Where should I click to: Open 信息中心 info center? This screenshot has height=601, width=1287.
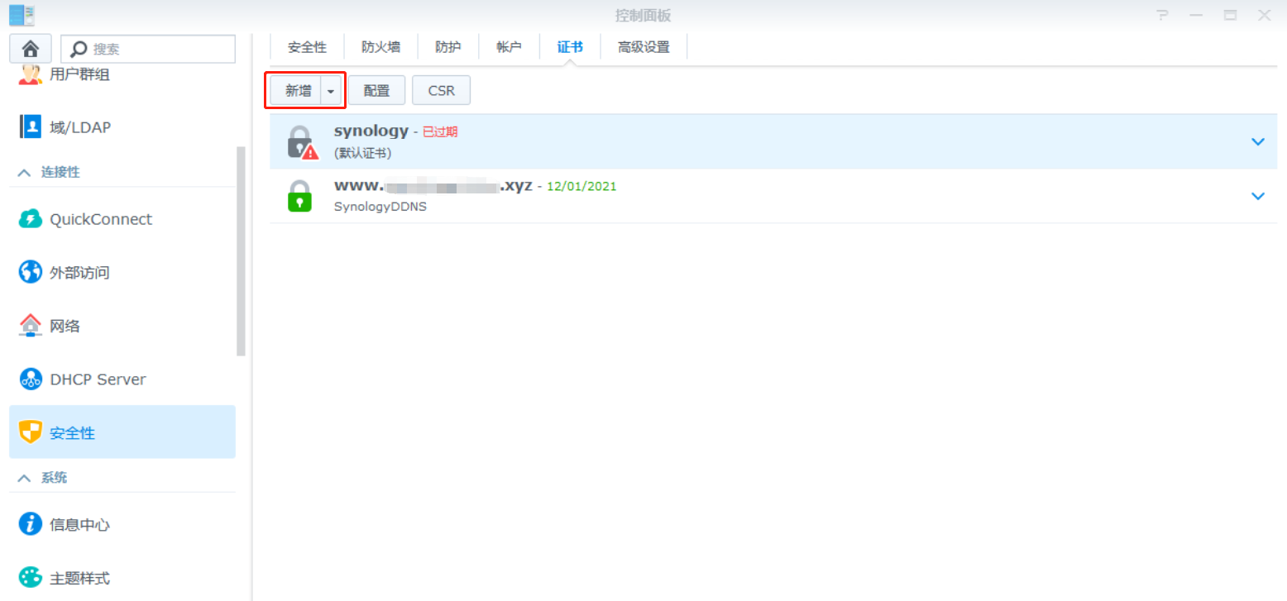(122, 524)
